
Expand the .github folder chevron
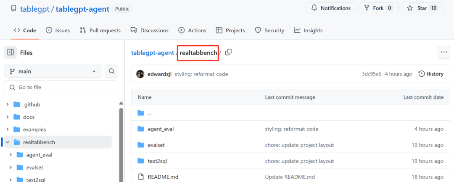[7, 104]
